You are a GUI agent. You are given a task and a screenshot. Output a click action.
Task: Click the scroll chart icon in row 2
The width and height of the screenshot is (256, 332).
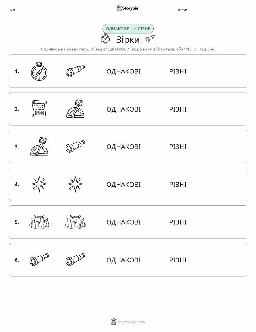click(x=39, y=109)
